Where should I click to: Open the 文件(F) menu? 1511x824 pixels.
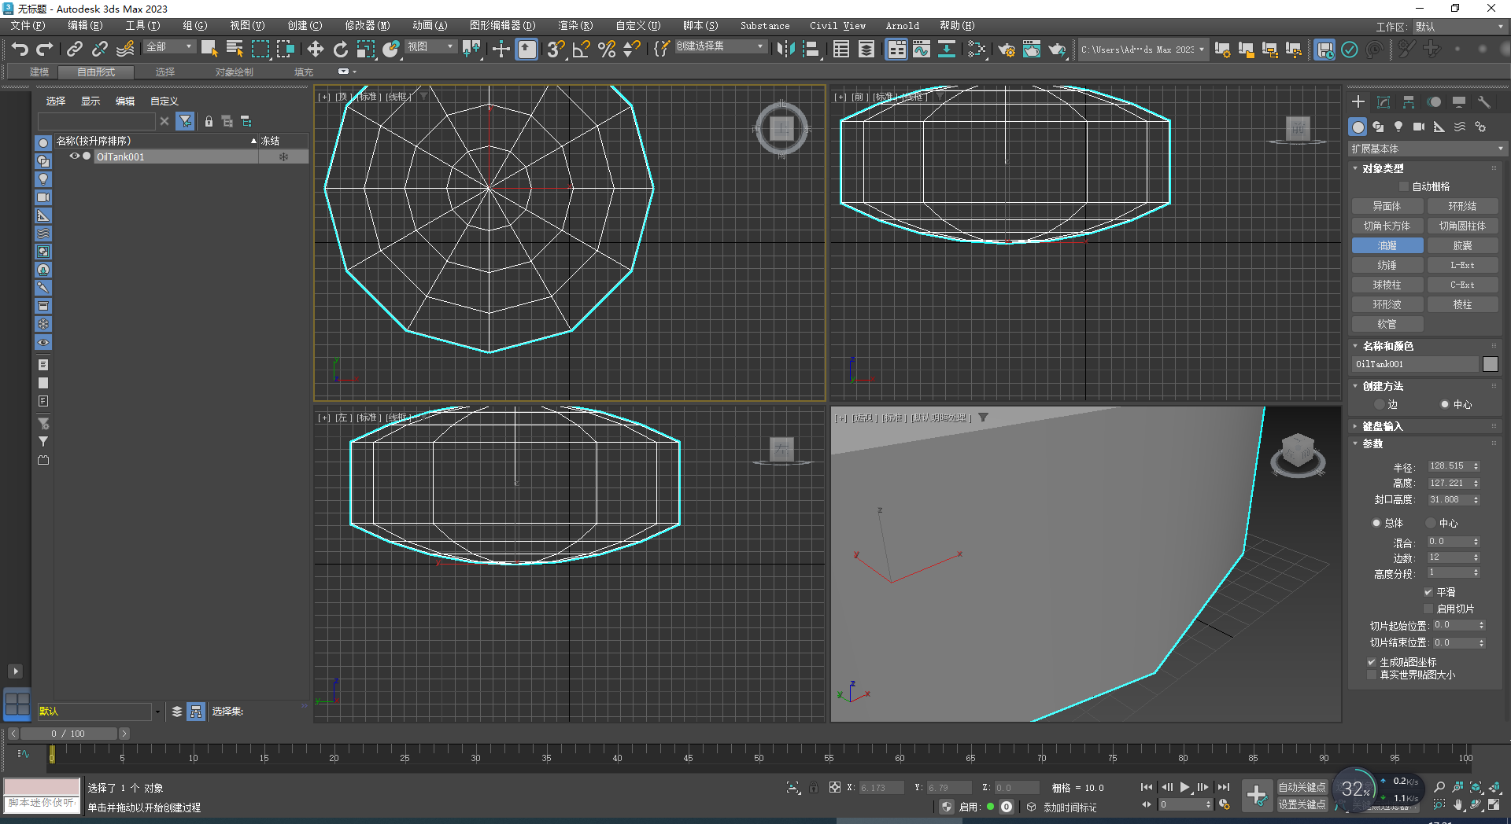coord(28,26)
